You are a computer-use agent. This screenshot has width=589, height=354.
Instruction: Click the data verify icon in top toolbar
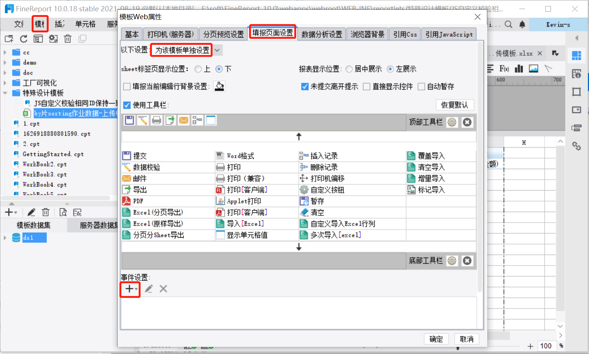143,121
